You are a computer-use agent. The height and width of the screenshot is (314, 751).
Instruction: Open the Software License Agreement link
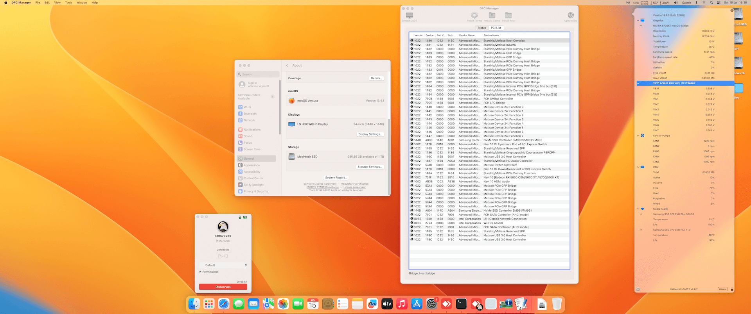click(x=320, y=184)
